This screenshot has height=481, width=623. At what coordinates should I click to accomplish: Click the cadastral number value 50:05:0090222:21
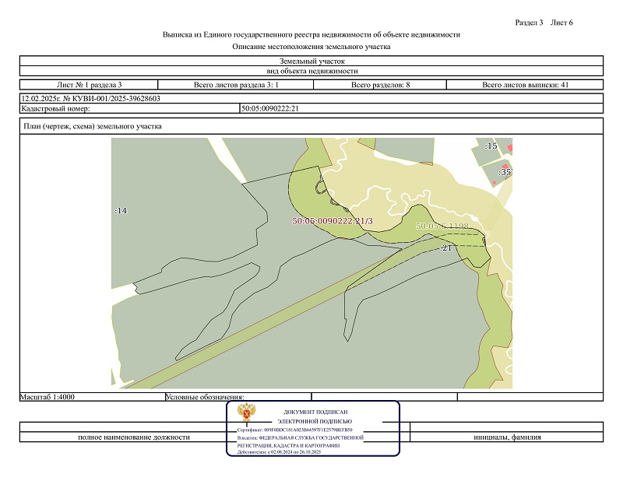(x=270, y=108)
